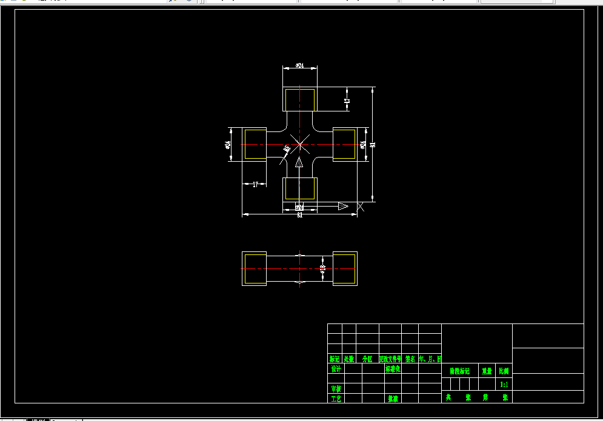The height and width of the screenshot is (421, 603).
Task: Select the '标记' title block label
Action: click(335, 359)
